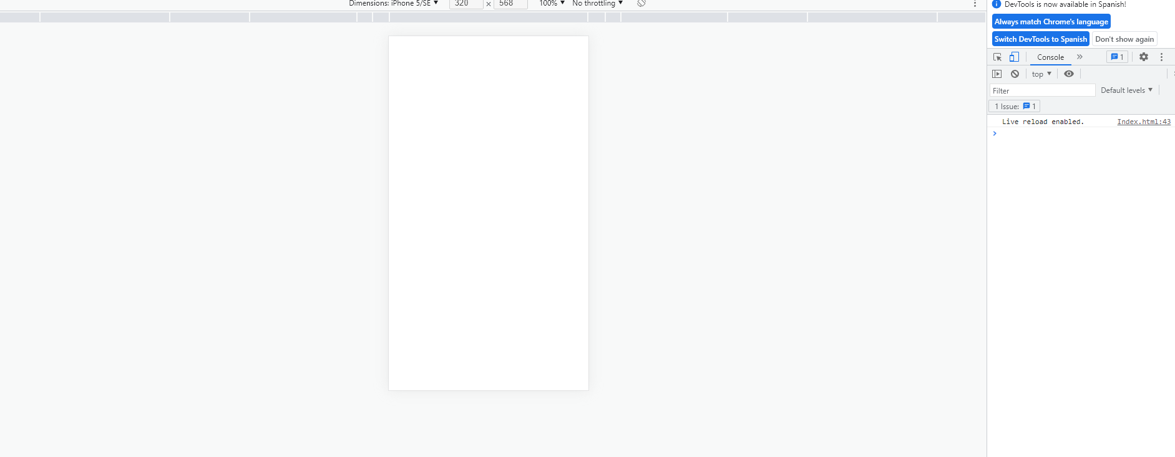Viewport: 1175px width, 457px height.
Task: Open the DevTools customize kebab menu
Action: [1161, 57]
